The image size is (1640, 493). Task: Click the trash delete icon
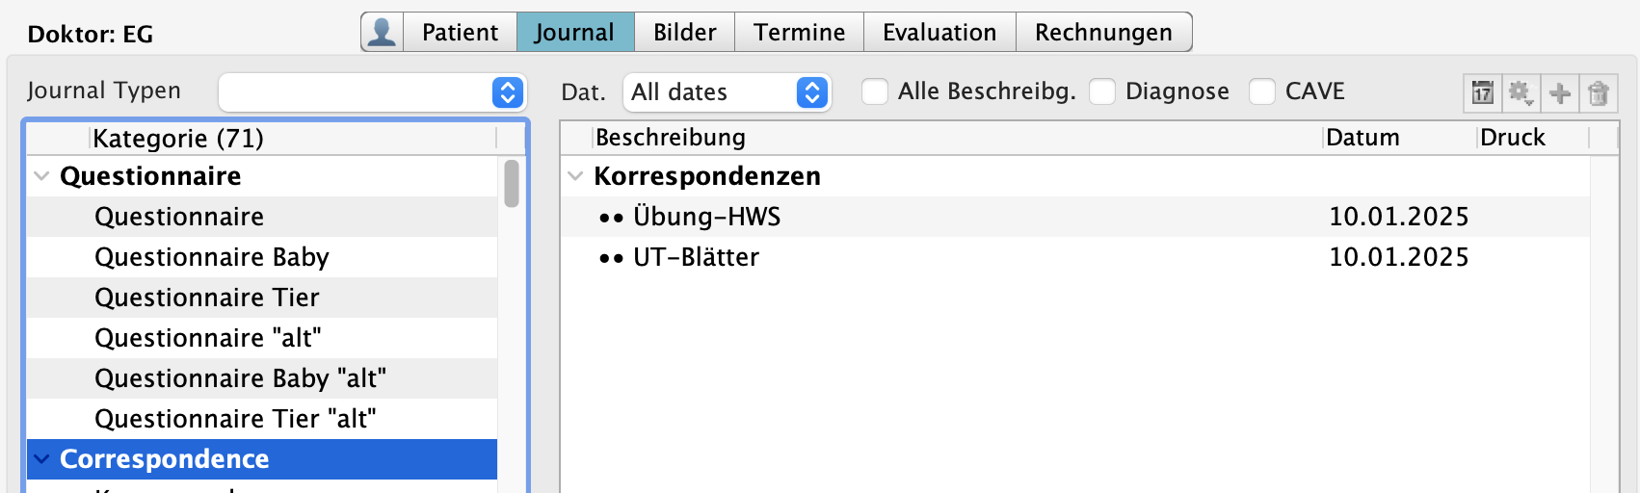[x=1598, y=93]
